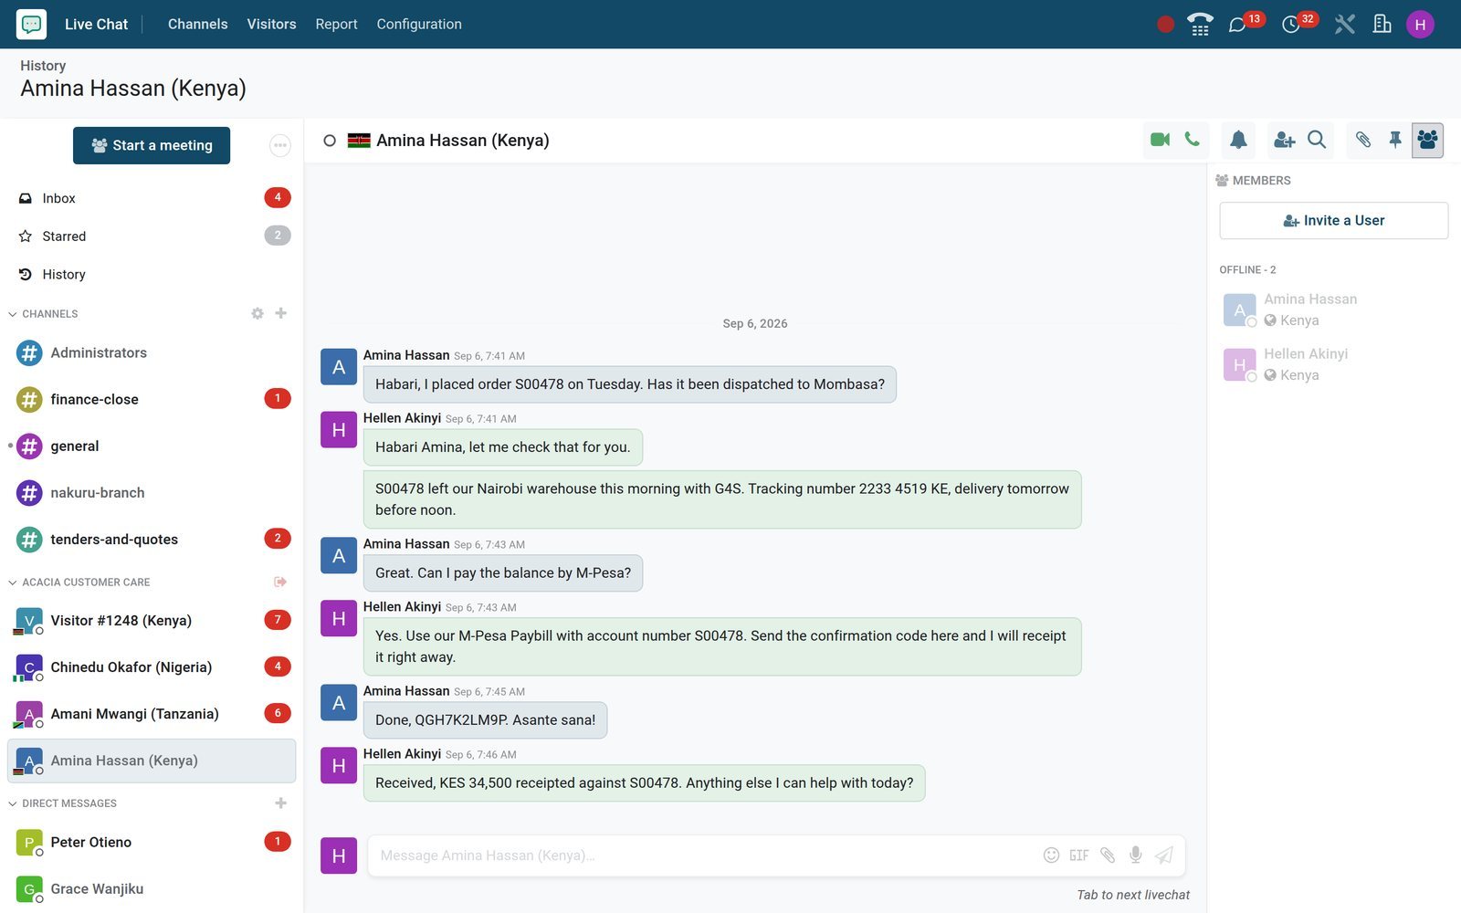Open channel settings gear in CHANNELS header
Image resolution: width=1461 pixels, height=913 pixels.
(x=258, y=313)
